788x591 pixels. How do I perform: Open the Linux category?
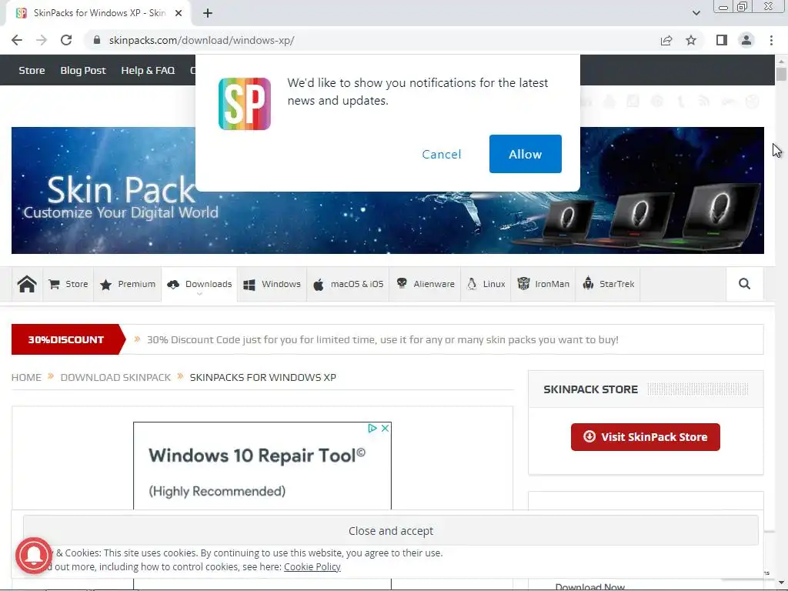coord(486,284)
